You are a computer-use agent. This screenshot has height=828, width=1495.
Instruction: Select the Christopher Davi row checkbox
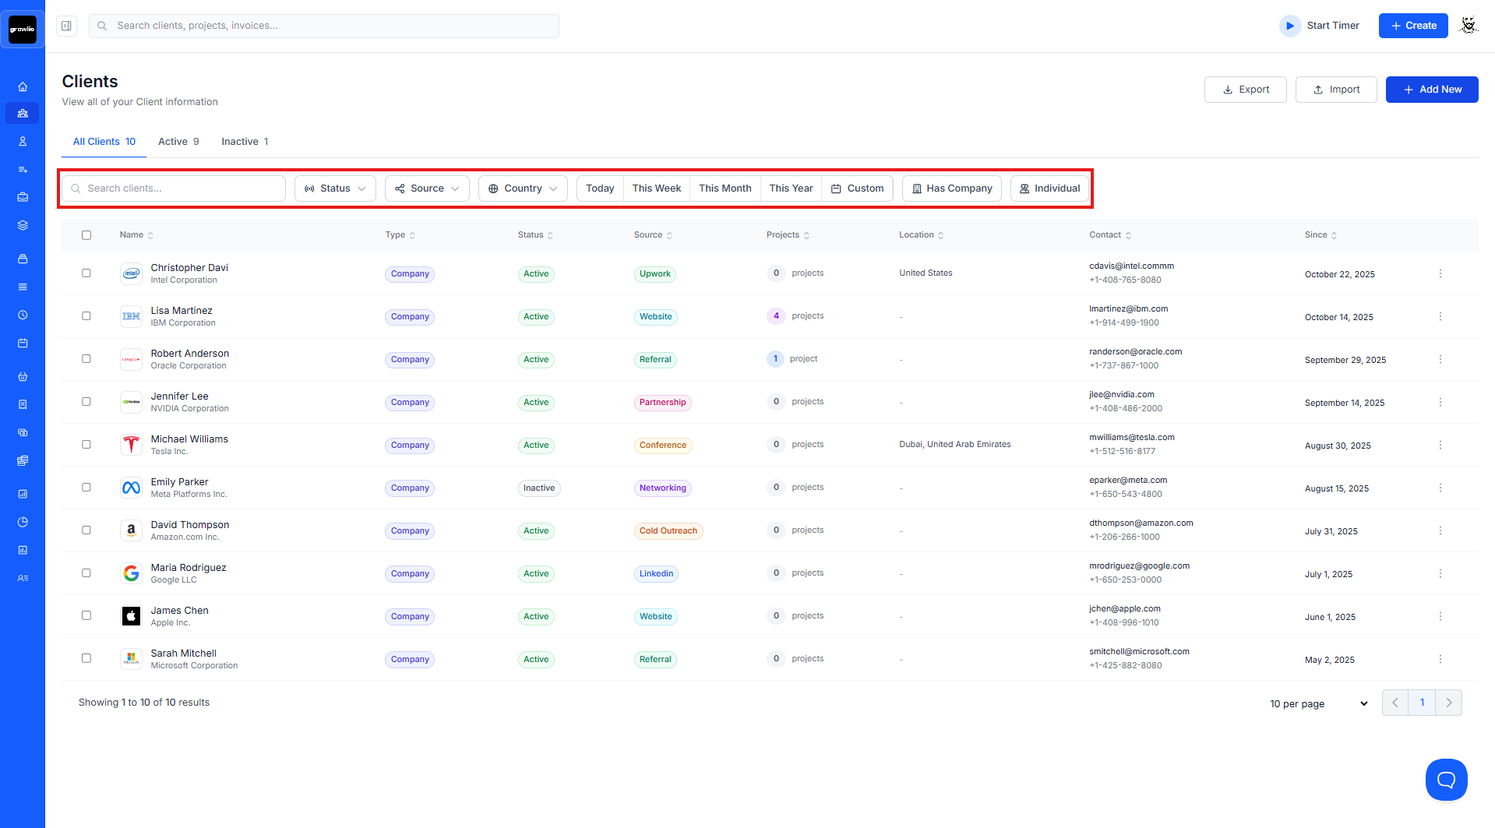86,273
